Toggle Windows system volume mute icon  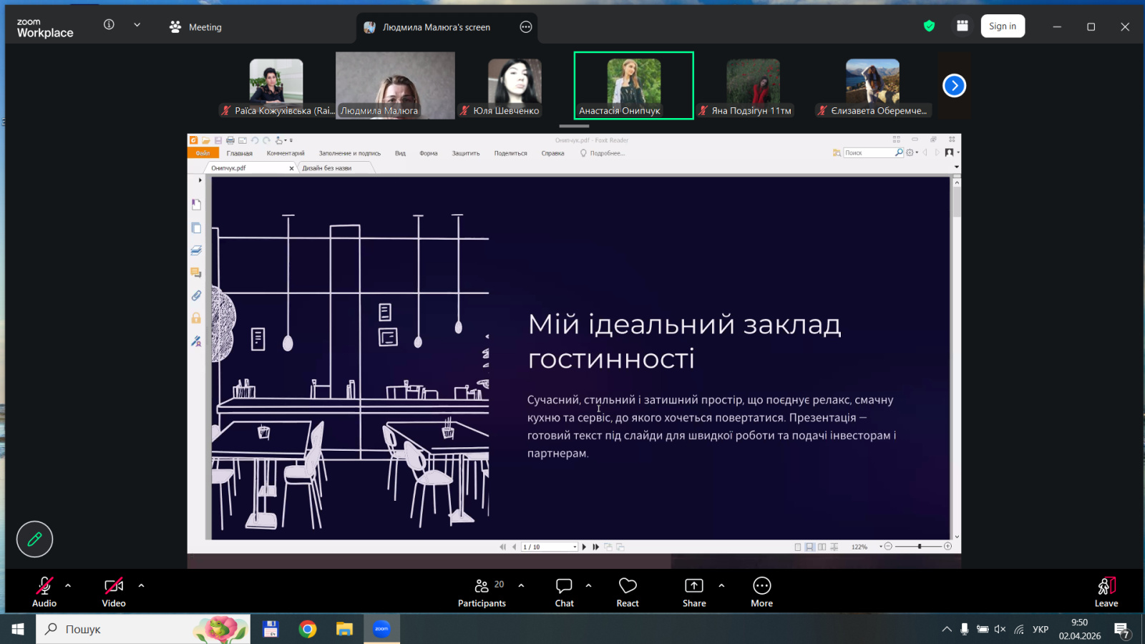click(1000, 629)
